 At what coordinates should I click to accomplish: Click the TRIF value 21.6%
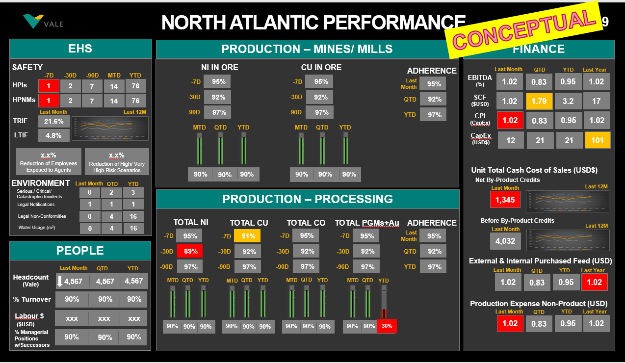pos(54,121)
